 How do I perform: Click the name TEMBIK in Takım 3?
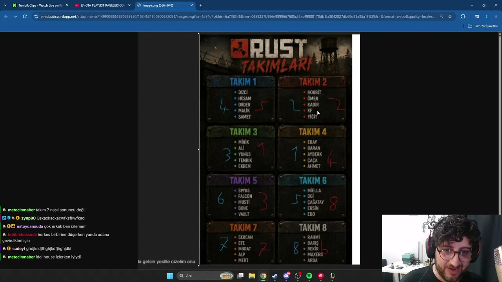tap(245, 160)
